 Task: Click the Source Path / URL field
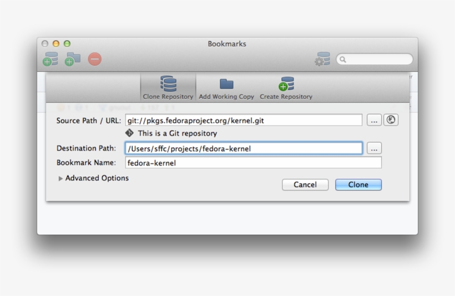point(244,120)
